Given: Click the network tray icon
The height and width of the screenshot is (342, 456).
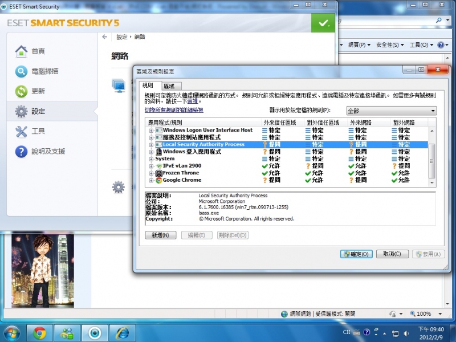Looking at the screenshot, I should [x=396, y=333].
